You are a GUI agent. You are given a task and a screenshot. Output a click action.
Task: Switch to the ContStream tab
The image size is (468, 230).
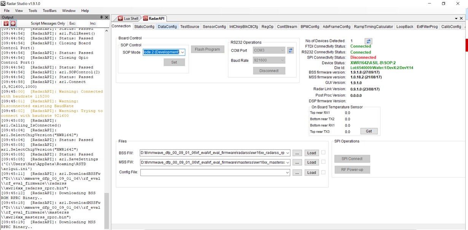coord(287,27)
